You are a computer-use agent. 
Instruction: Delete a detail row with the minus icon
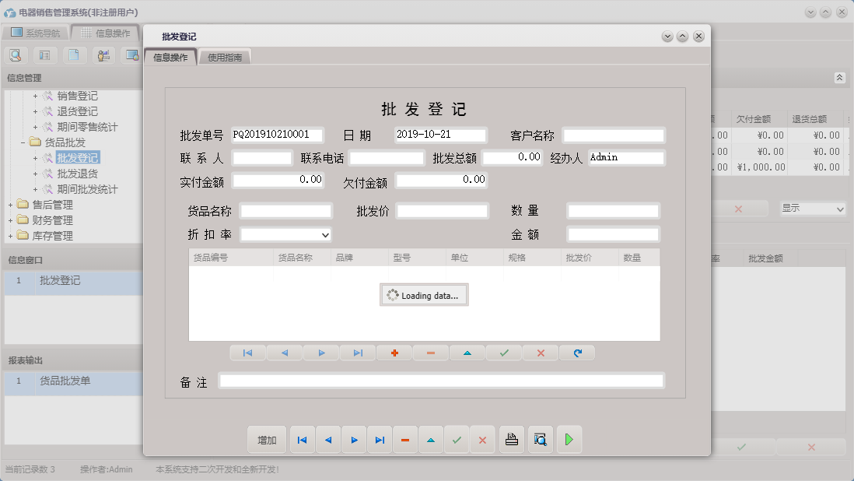click(430, 353)
